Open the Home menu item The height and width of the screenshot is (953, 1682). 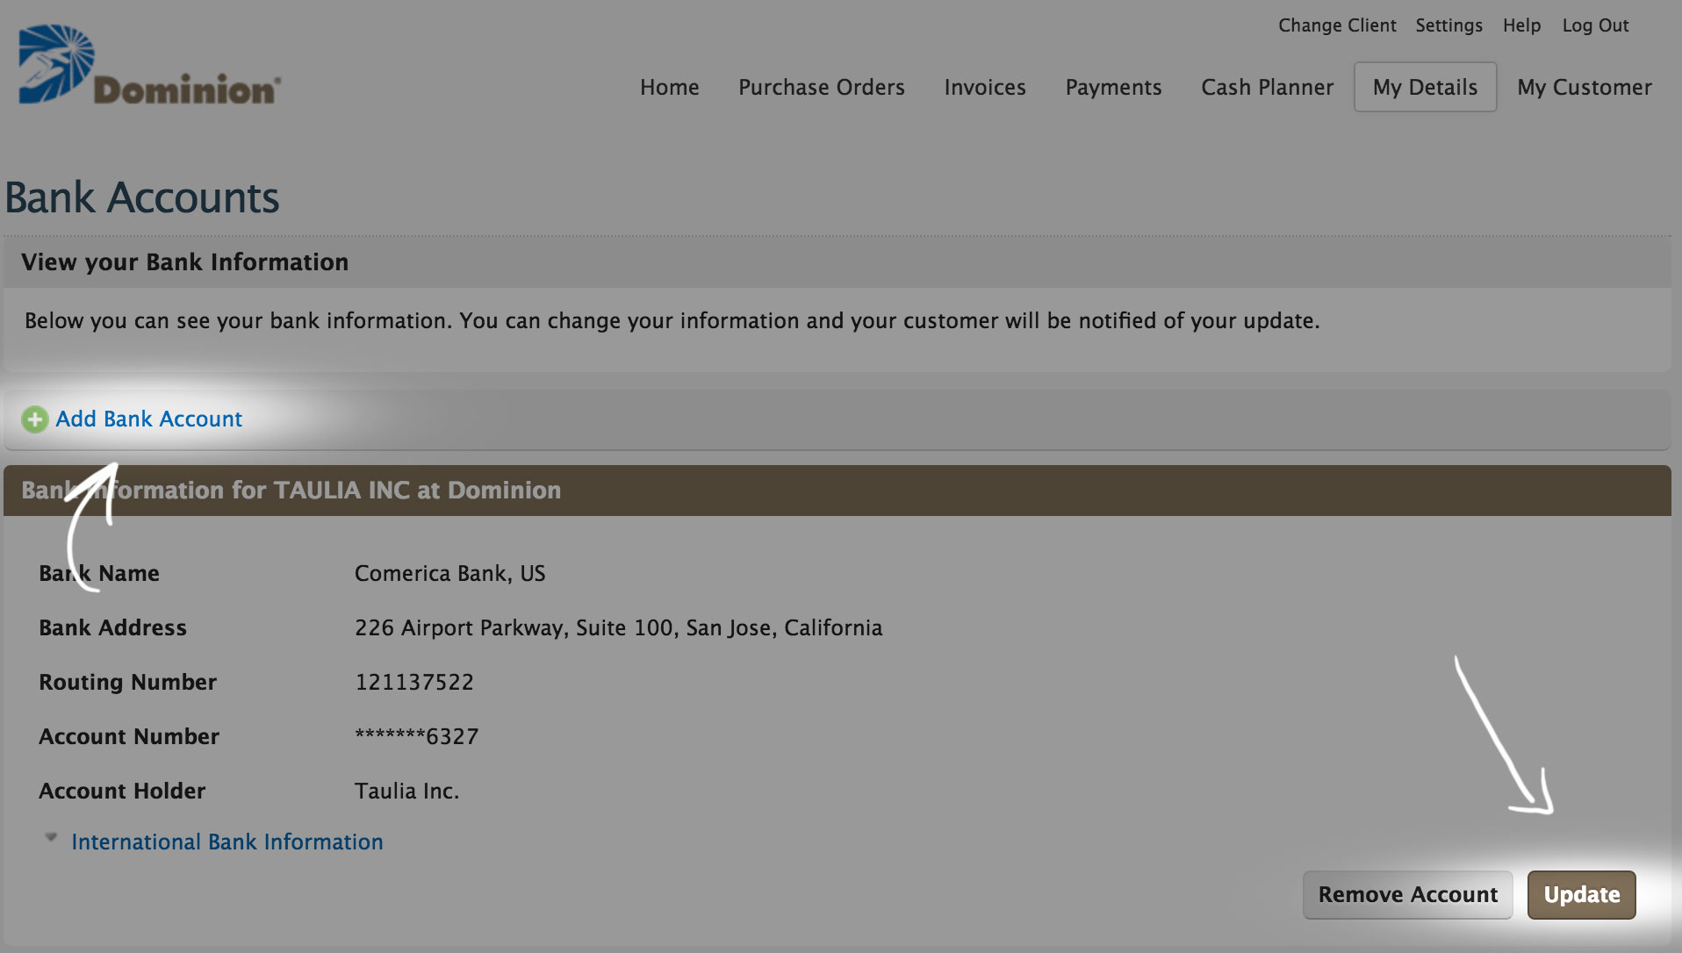click(x=670, y=87)
